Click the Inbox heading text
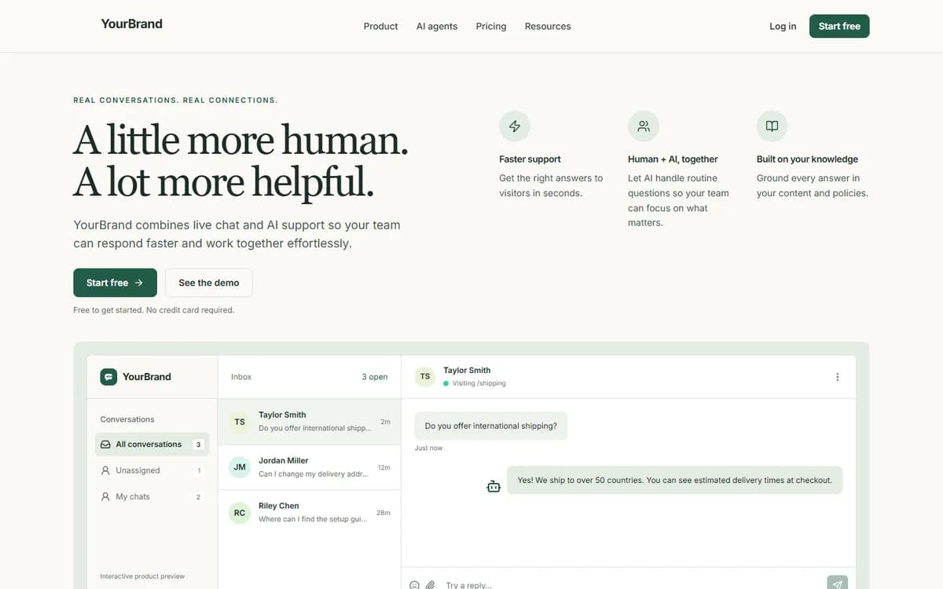The width and height of the screenshot is (943, 589). (241, 377)
